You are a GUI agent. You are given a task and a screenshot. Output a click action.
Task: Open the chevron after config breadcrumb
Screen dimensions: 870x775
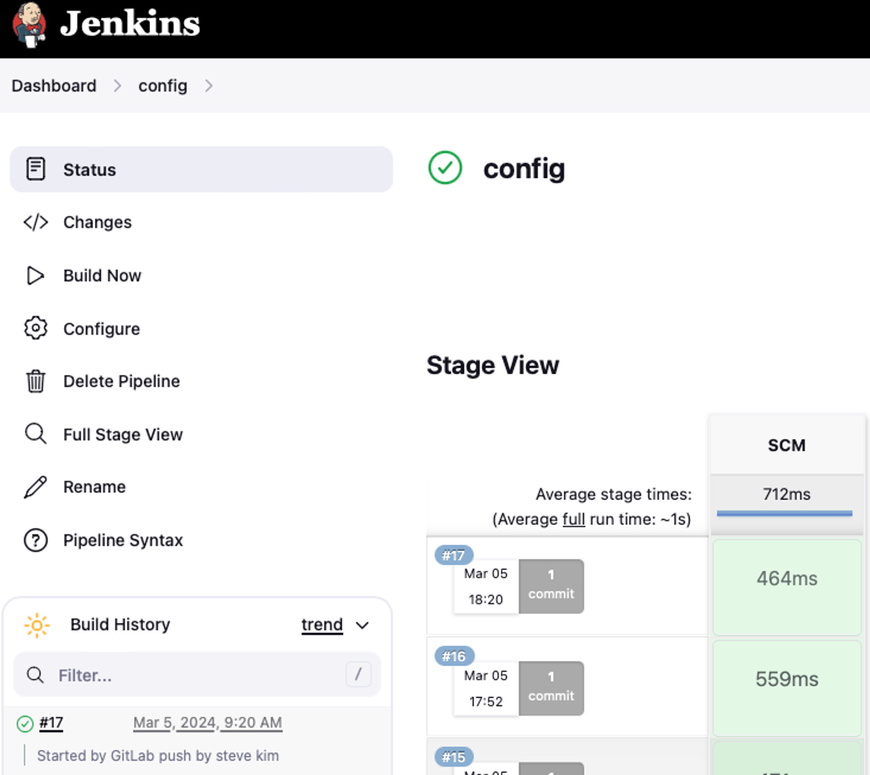(209, 86)
